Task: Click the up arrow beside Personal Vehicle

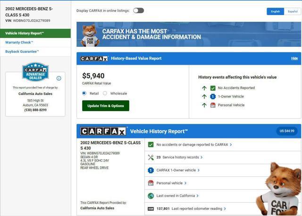Action: [204, 105]
